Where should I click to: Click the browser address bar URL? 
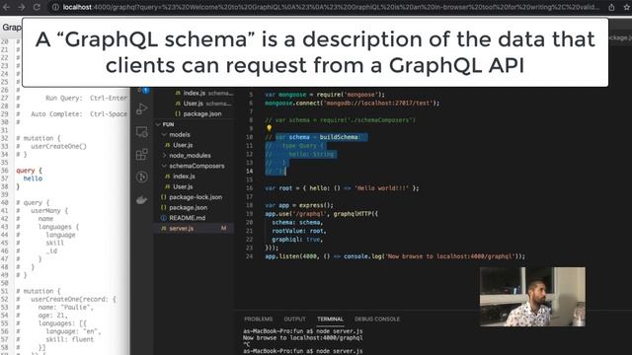pyautogui.click(x=332, y=7)
